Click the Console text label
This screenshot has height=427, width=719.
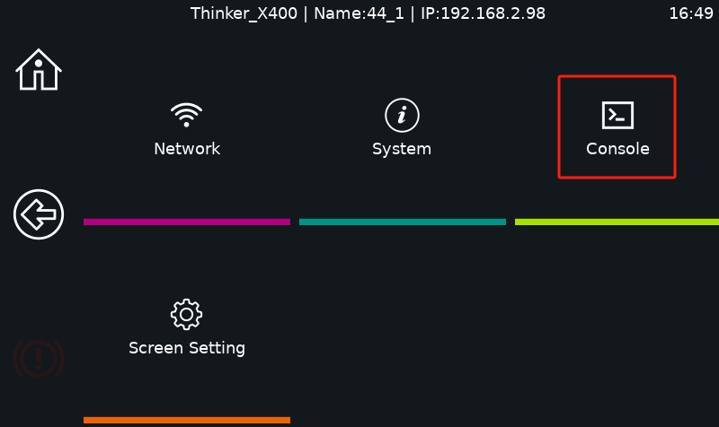(617, 149)
